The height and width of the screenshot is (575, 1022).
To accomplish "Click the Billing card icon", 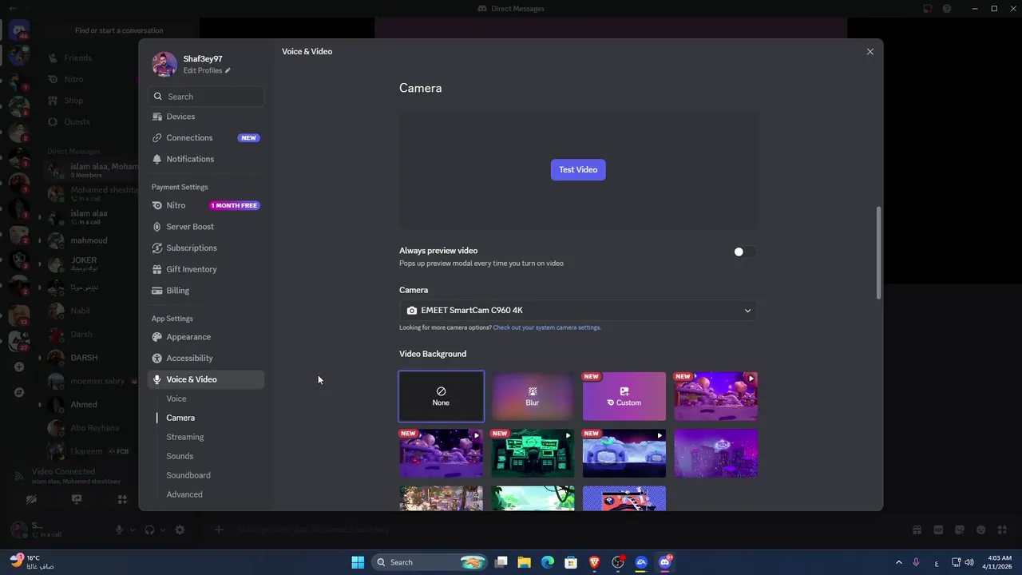I will [157, 291].
